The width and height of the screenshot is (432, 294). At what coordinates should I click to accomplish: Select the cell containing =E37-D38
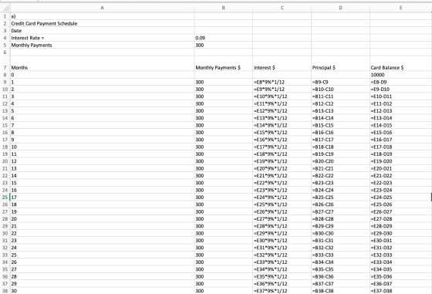[x=400, y=291]
